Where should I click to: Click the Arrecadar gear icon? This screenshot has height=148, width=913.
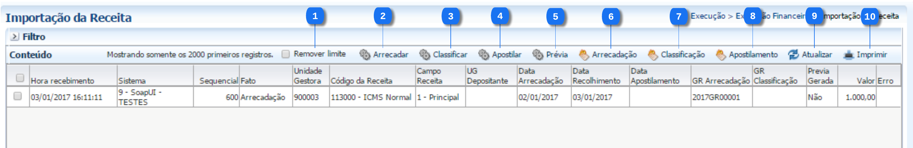pos(364,55)
